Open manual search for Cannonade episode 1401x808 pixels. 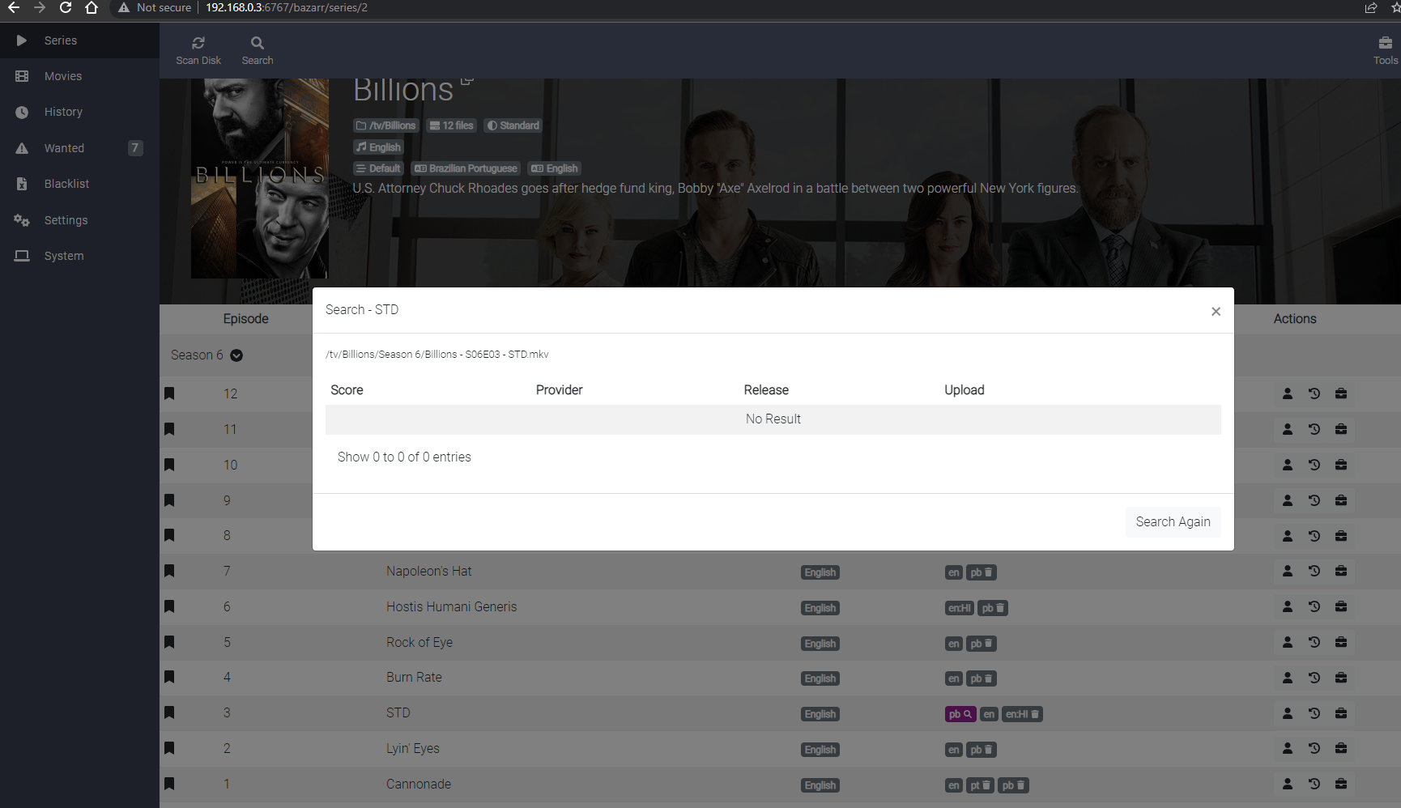point(1288,784)
